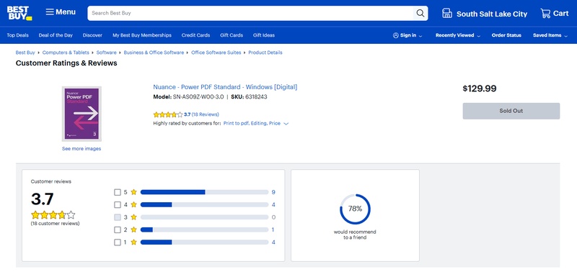The height and width of the screenshot is (277, 577).
Task: Open the hamburger Menu
Action: coord(61,12)
